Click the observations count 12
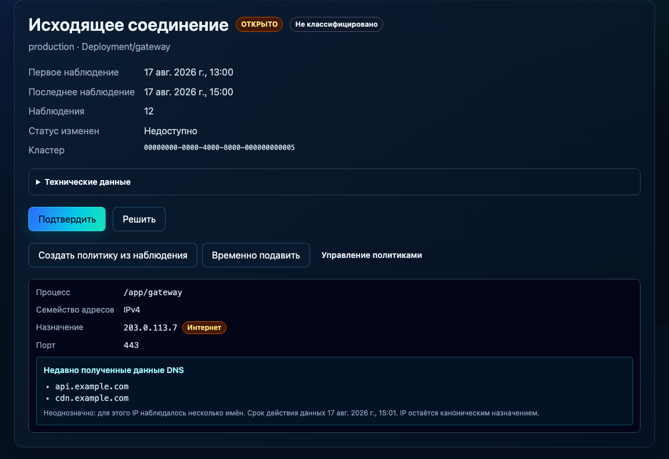 (149, 112)
